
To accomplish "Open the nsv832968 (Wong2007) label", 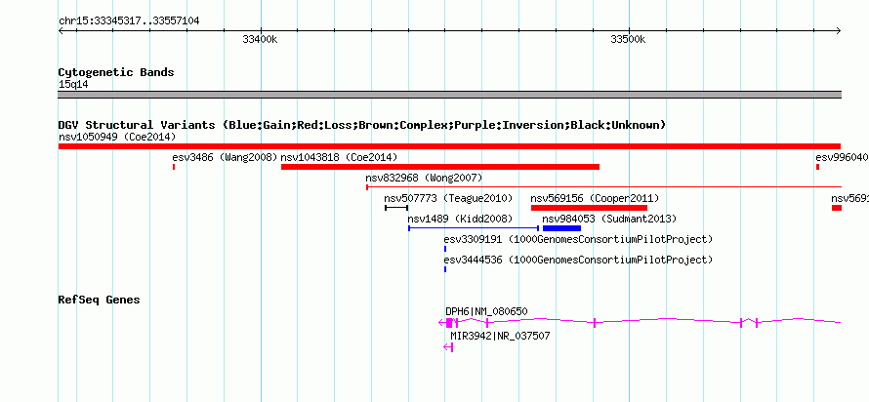I will 424,178.
